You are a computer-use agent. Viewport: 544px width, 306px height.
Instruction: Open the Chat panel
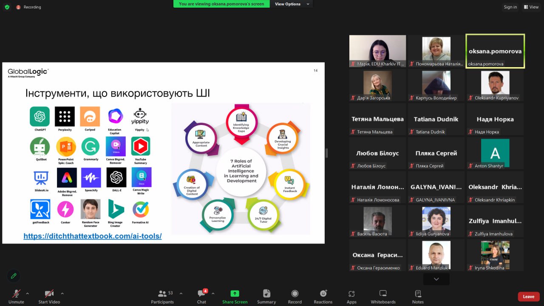click(x=201, y=296)
